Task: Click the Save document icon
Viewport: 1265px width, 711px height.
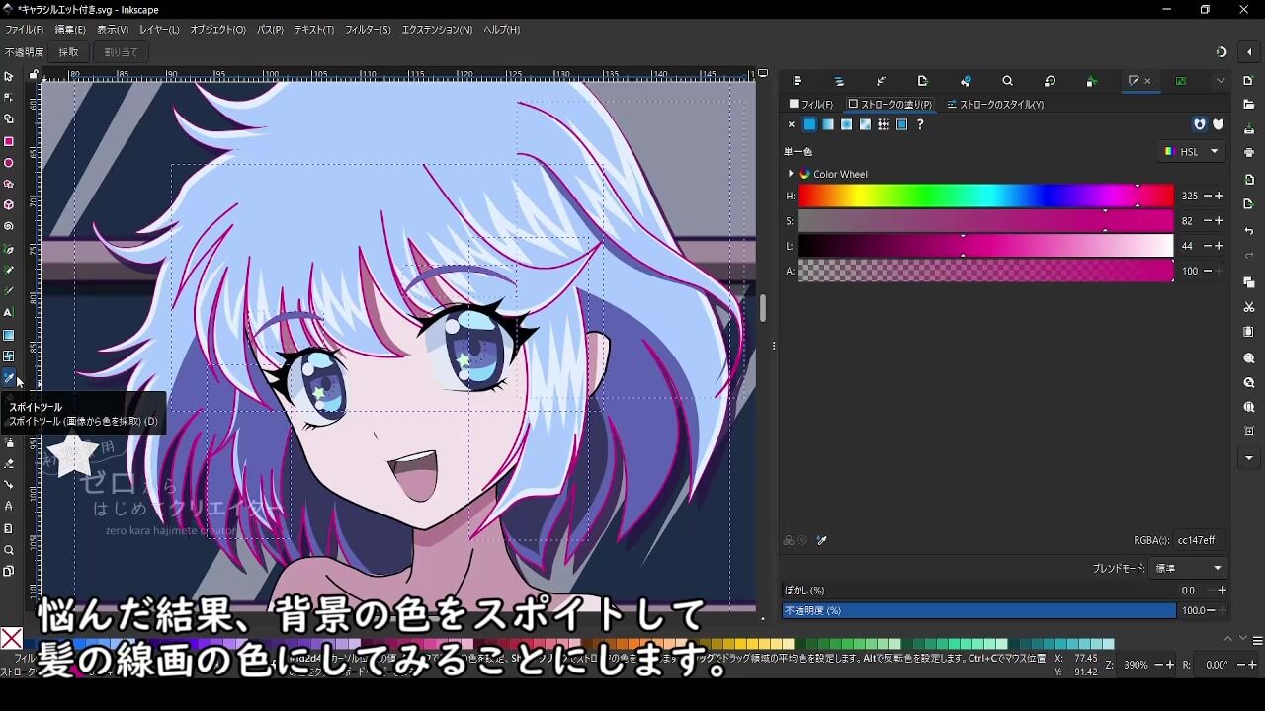Action: [x=1249, y=128]
